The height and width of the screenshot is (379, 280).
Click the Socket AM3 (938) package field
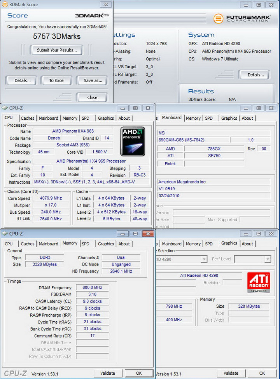pos(73,145)
